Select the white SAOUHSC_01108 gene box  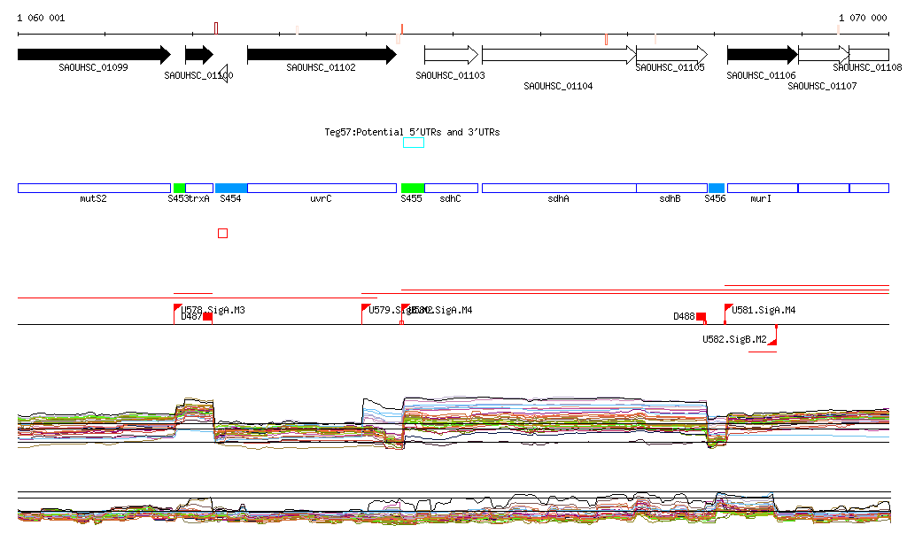coord(869,55)
